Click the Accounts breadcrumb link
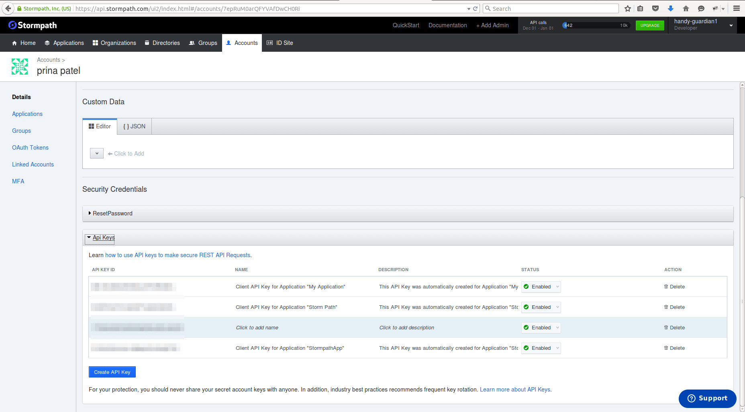 point(48,60)
